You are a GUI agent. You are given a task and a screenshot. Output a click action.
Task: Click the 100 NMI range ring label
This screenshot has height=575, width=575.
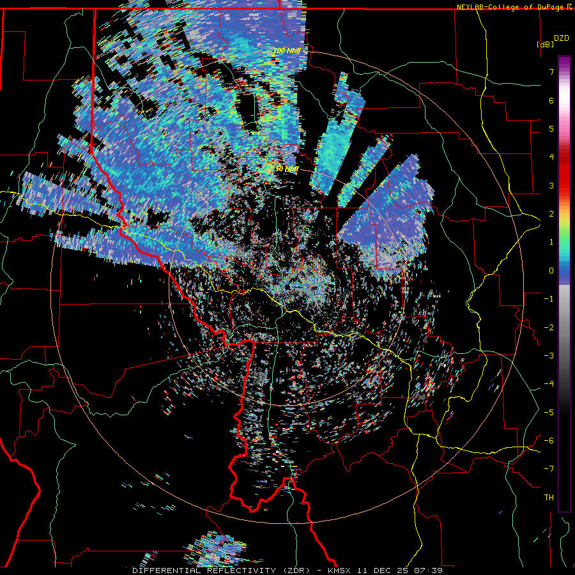(x=287, y=50)
